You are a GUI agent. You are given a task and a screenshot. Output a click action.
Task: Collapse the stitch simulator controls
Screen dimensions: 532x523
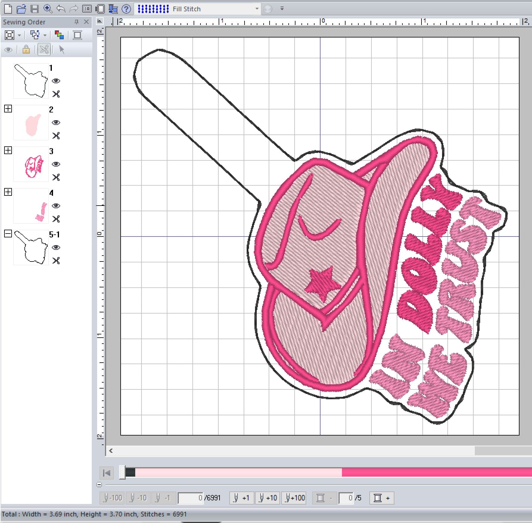click(x=99, y=485)
